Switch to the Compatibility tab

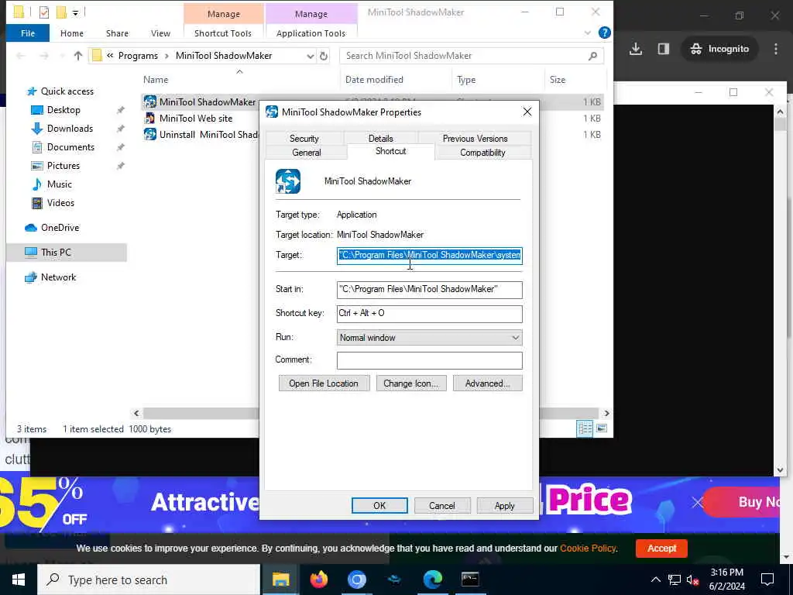click(x=482, y=153)
